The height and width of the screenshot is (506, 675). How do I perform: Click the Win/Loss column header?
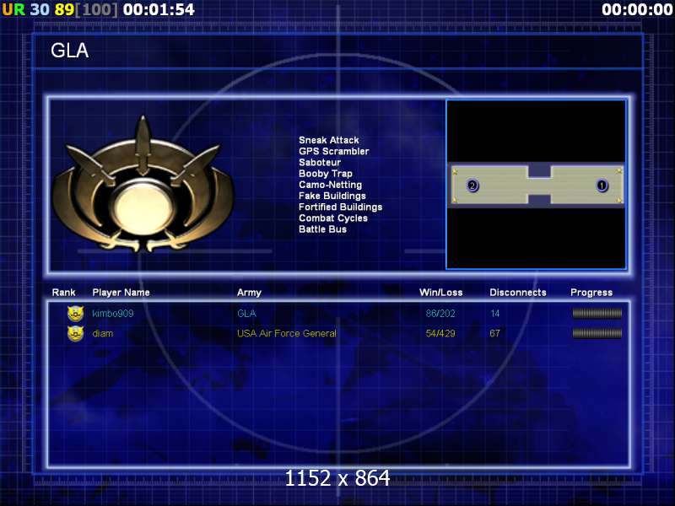click(441, 293)
